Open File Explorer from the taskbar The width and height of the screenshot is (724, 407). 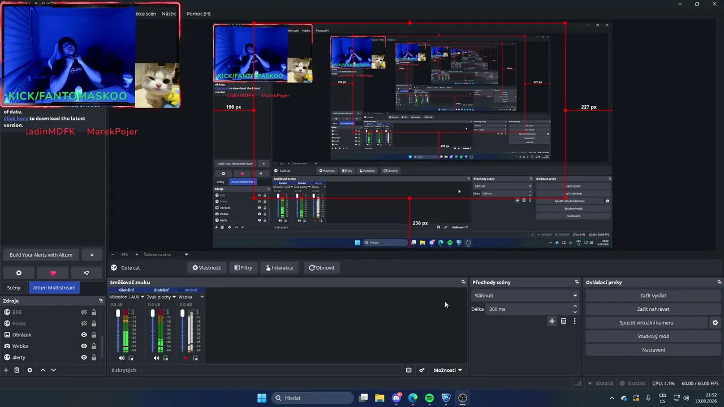(380, 398)
